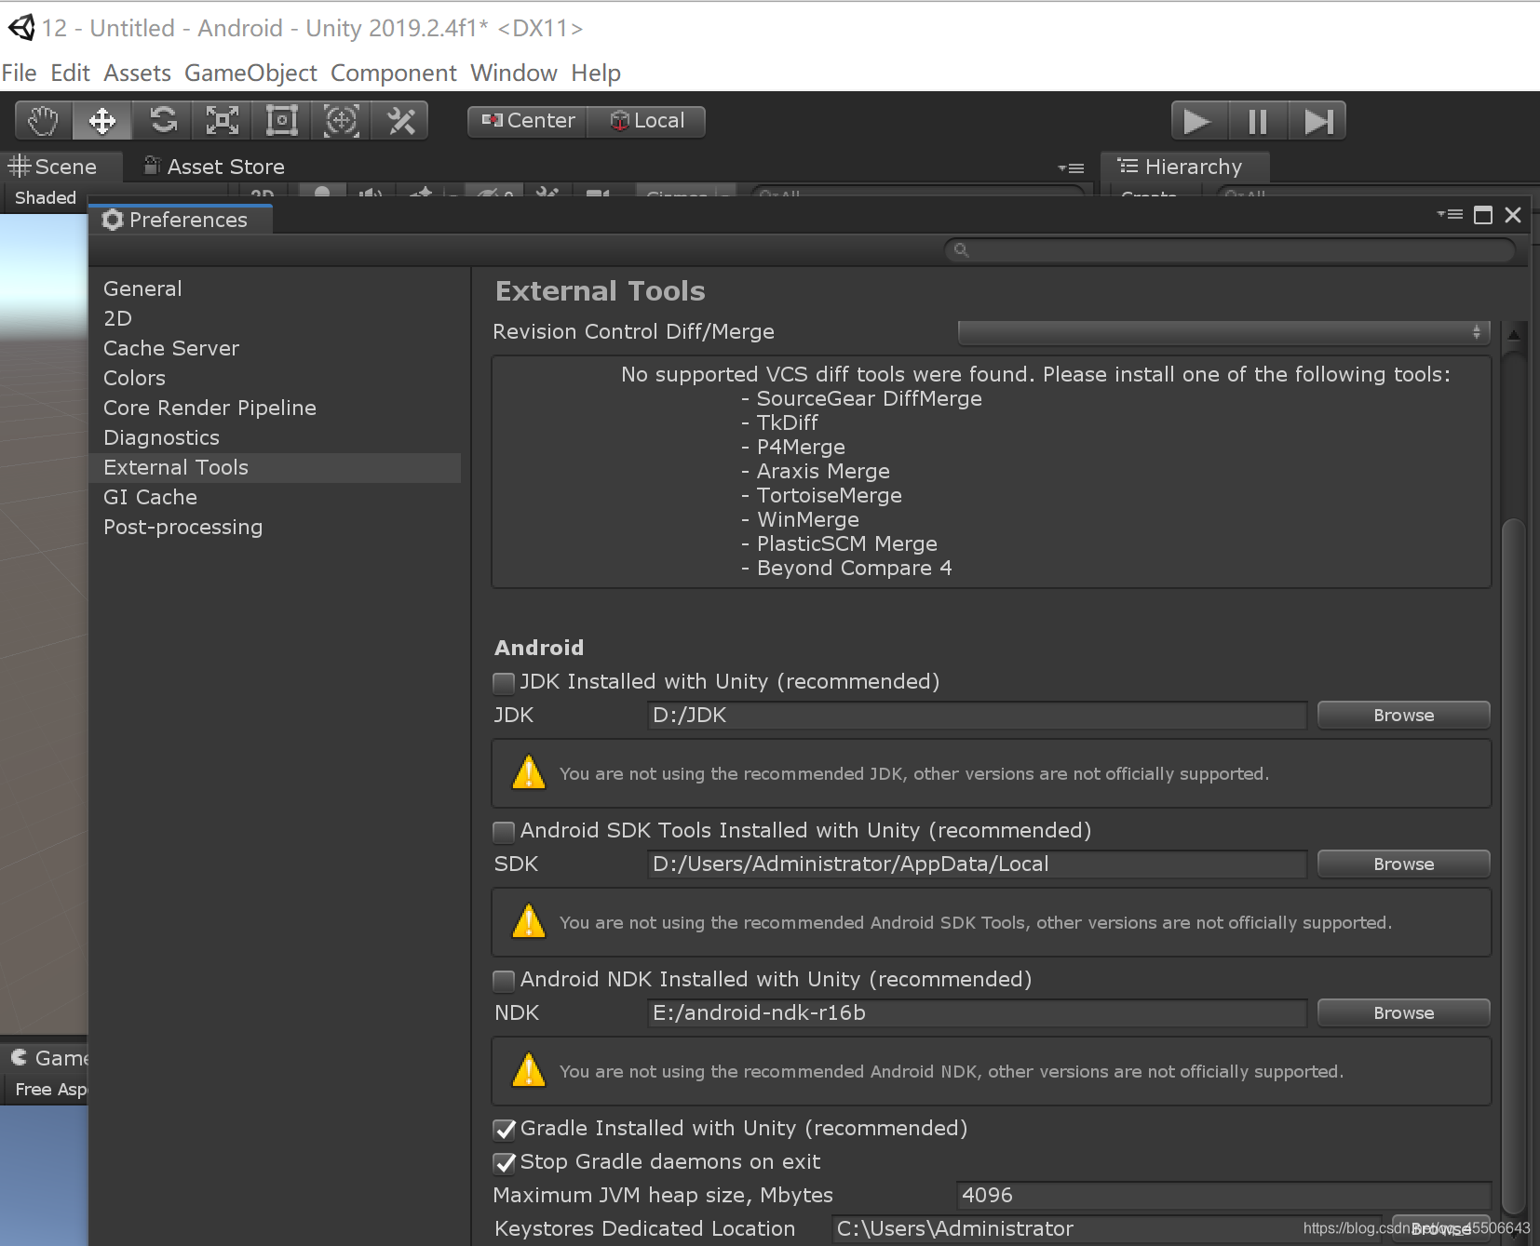Viewport: 1540px width, 1246px height.
Task: Click Android SDK Tools warning icon
Action: tap(529, 921)
